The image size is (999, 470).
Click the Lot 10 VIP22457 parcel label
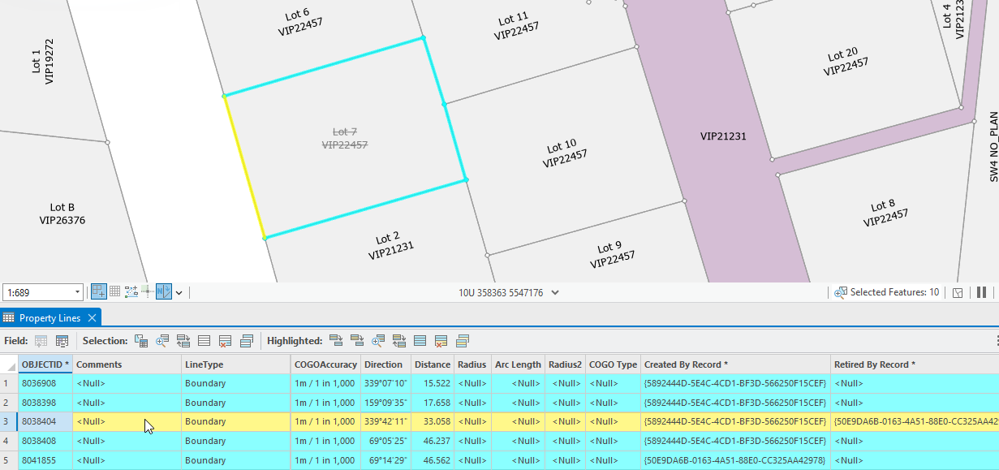(x=564, y=153)
